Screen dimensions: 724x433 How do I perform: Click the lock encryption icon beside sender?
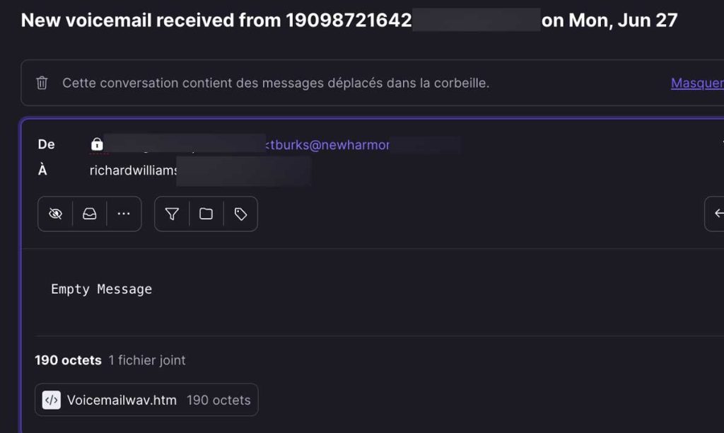point(97,144)
